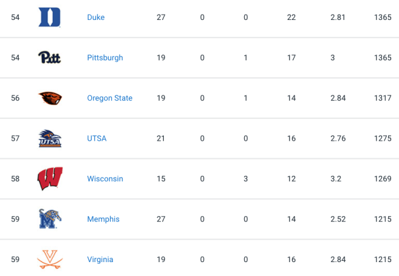Select rank 56 in Oregon State row
The image size is (399, 276).
coord(15,98)
